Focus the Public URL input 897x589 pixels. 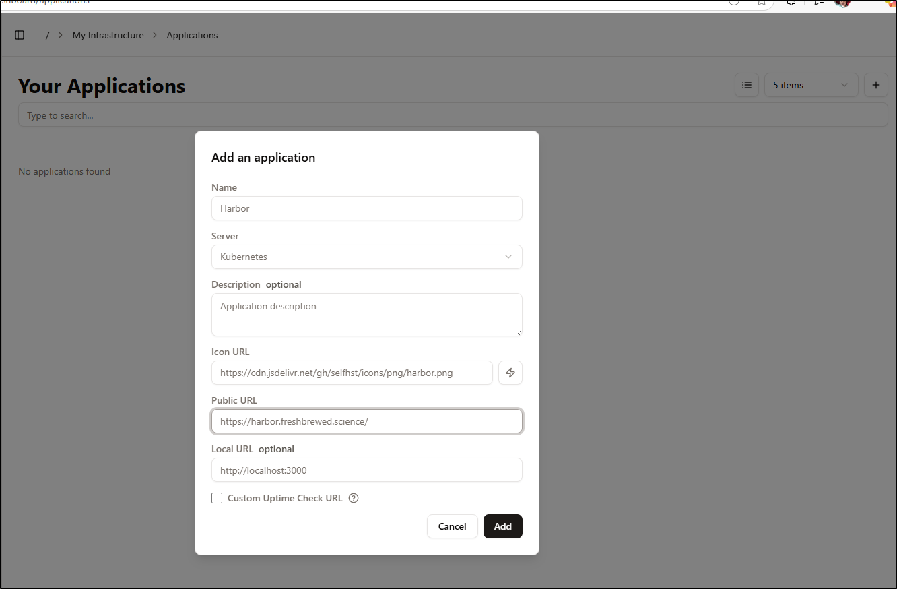(367, 421)
